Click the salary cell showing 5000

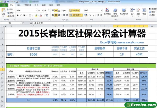coord(33,55)
